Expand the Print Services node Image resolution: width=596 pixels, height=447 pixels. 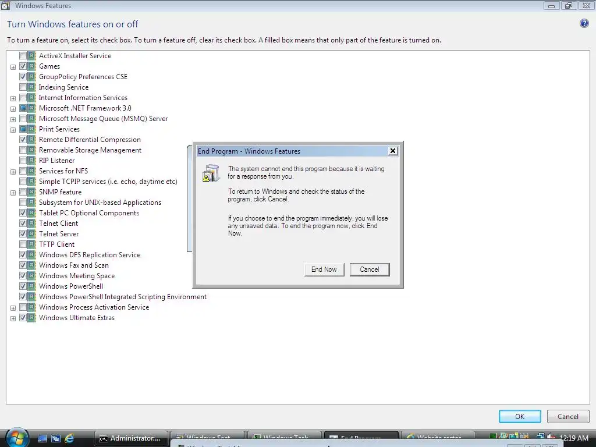(13, 130)
